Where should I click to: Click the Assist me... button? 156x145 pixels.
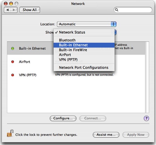(106, 135)
